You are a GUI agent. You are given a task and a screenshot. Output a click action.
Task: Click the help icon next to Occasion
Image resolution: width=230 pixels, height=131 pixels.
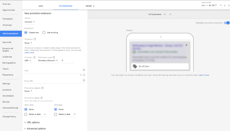35,39
